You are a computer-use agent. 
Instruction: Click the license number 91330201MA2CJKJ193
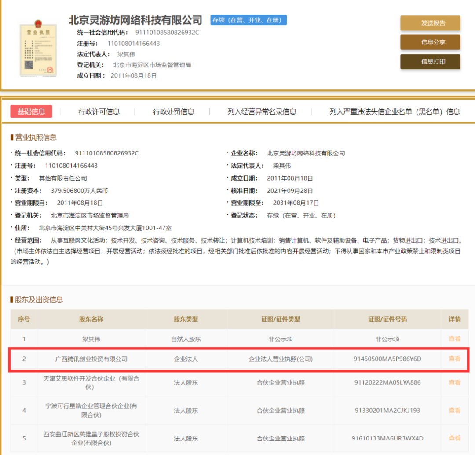coord(387,411)
